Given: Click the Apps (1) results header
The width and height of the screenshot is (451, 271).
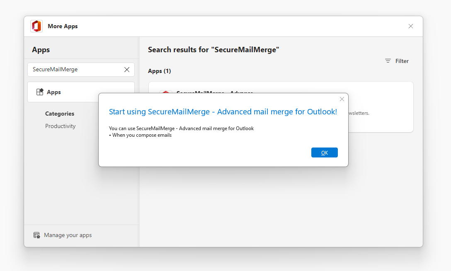Looking at the screenshot, I should click(160, 71).
